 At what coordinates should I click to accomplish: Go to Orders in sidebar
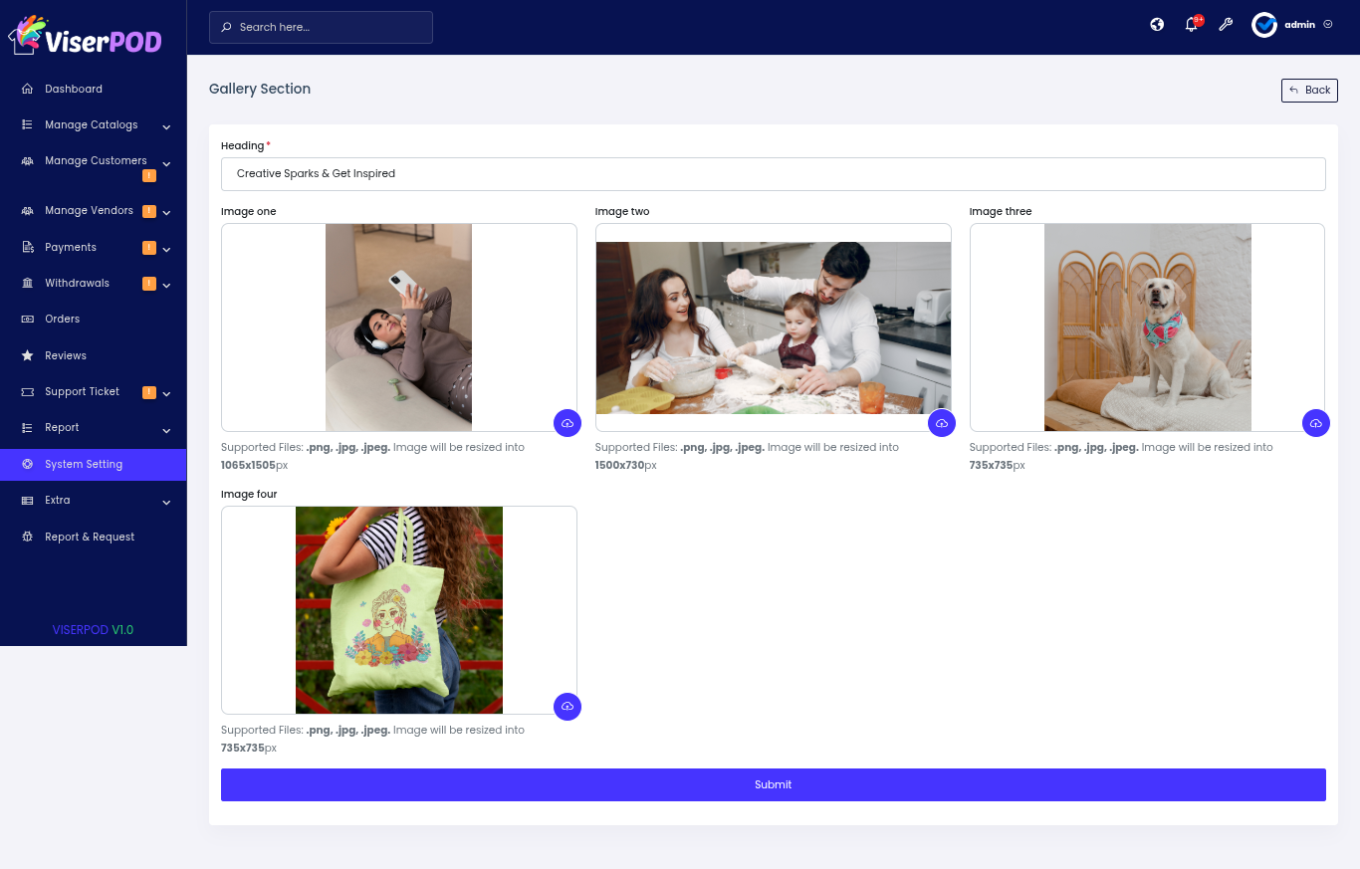point(62,320)
